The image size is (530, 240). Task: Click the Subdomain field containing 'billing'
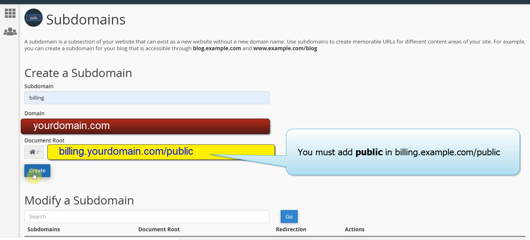click(147, 98)
